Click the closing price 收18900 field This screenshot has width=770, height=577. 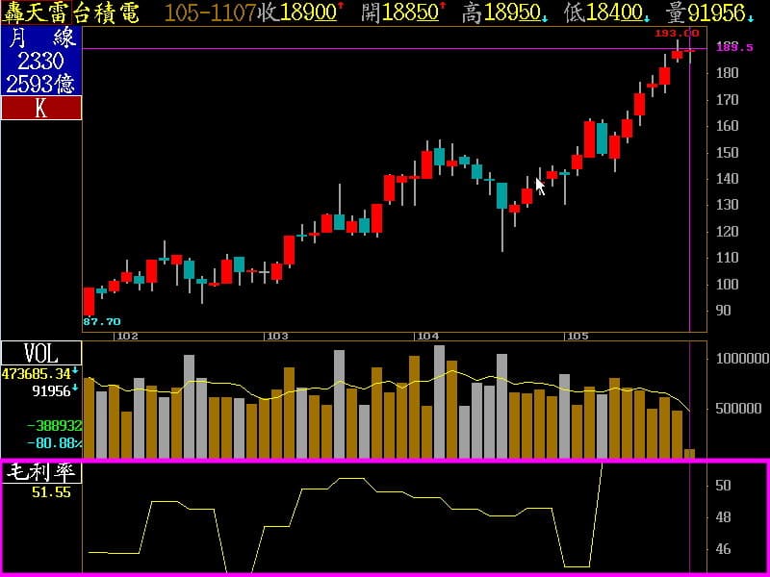coord(296,13)
